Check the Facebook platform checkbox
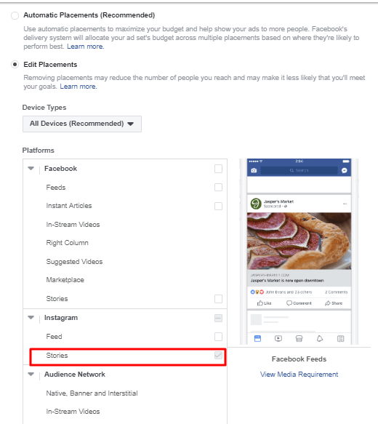Viewport: 378px width, 424px height. coord(218,169)
